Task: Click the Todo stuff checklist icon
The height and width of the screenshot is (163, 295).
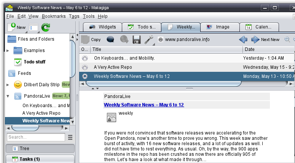Action: 18,62
